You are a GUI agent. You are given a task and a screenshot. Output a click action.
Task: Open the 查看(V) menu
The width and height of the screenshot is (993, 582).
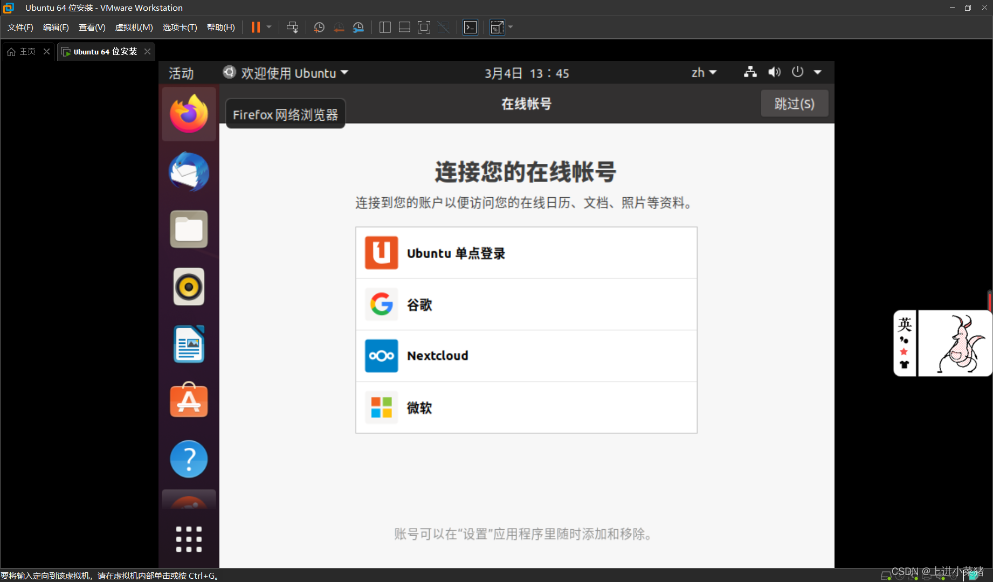[x=92, y=27]
